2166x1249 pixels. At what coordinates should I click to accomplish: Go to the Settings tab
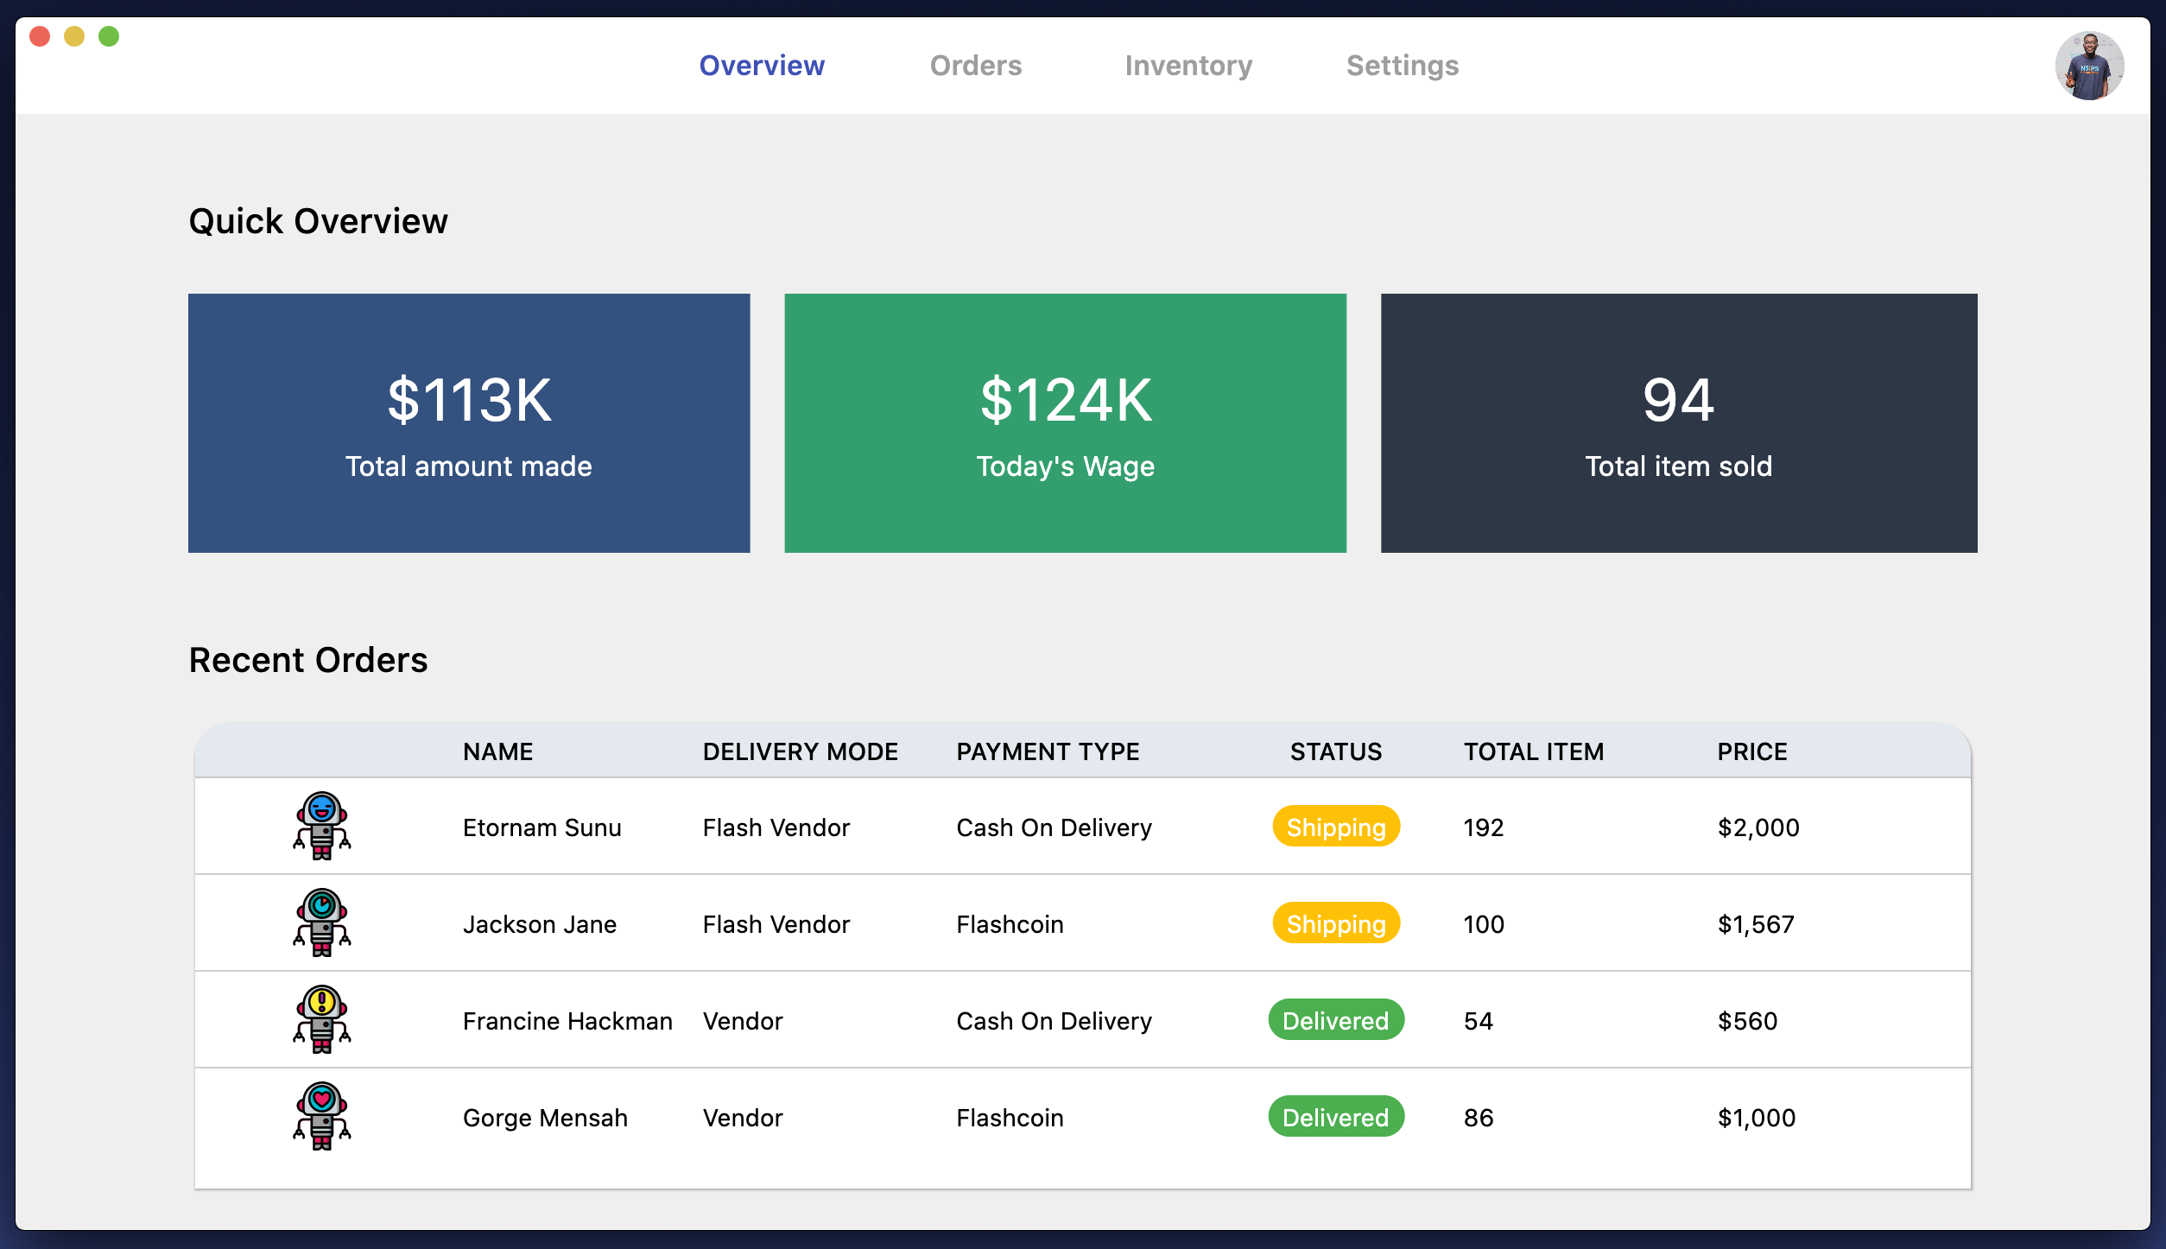[x=1402, y=66]
